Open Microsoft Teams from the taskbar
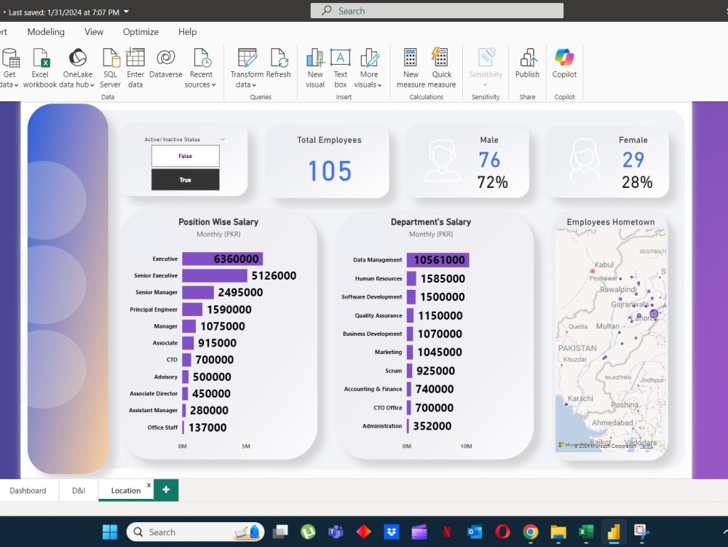The width and height of the screenshot is (728, 547). [x=336, y=532]
